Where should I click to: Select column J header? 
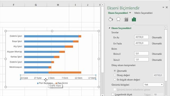88,5
